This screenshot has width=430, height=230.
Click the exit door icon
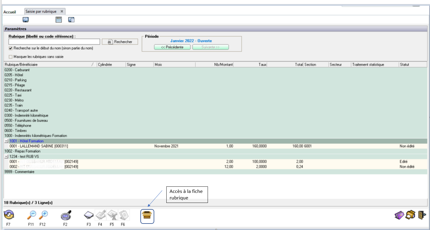[x=422, y=215]
